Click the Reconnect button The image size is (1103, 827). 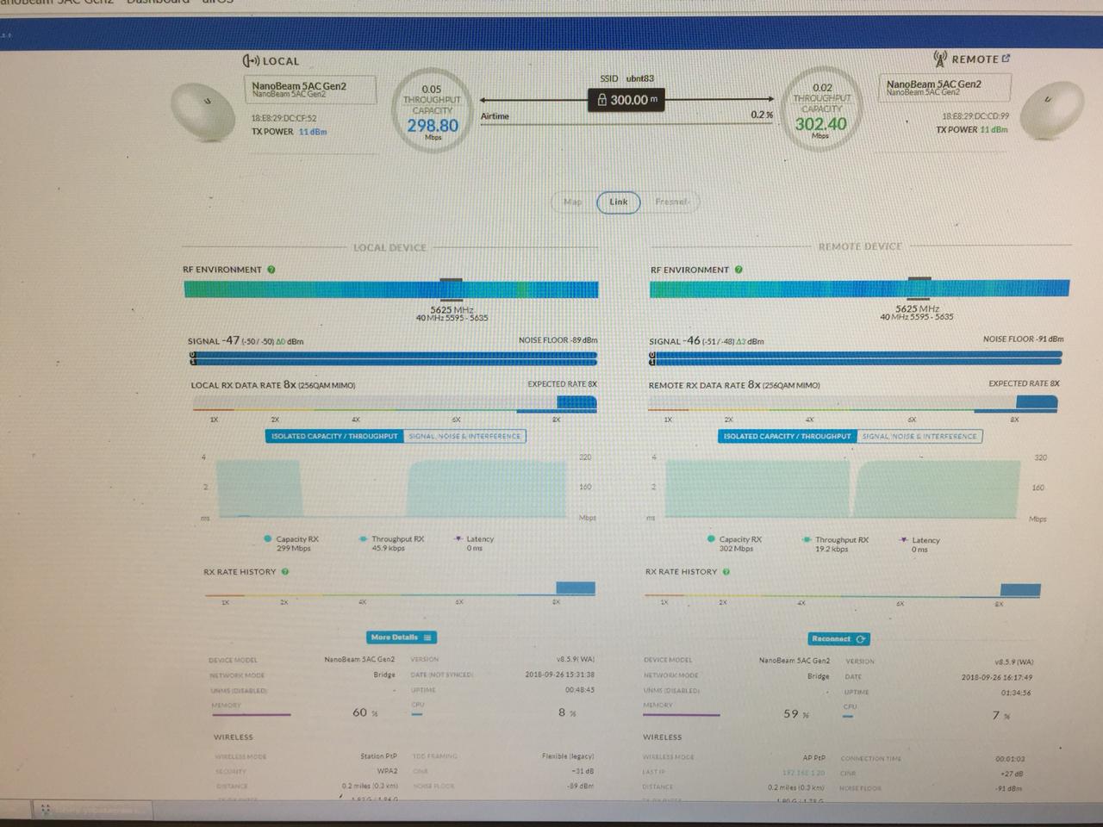(x=838, y=639)
